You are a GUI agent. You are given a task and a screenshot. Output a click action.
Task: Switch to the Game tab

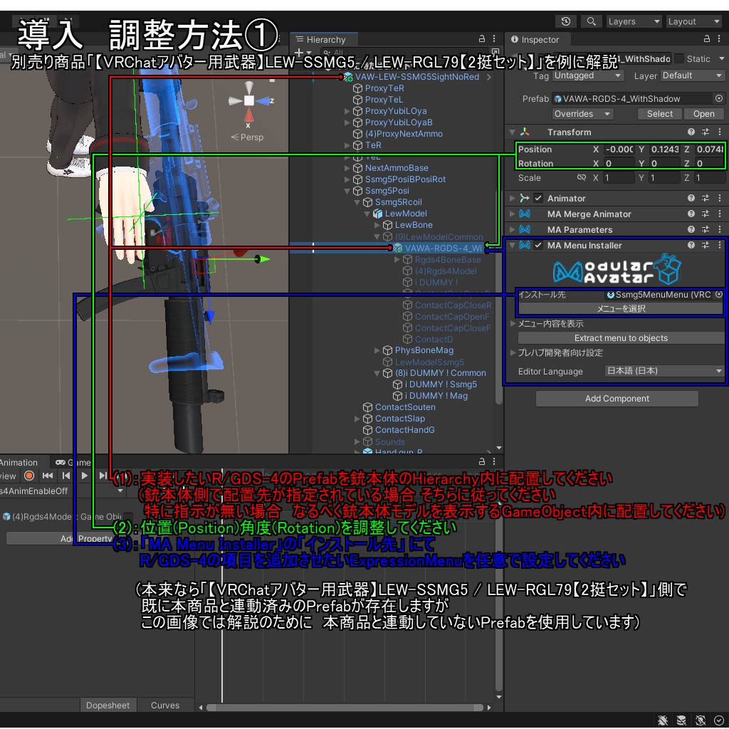pos(73,462)
